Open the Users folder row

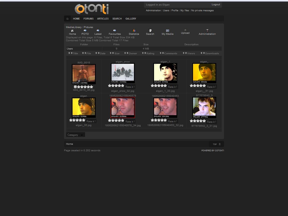click(x=70, y=49)
